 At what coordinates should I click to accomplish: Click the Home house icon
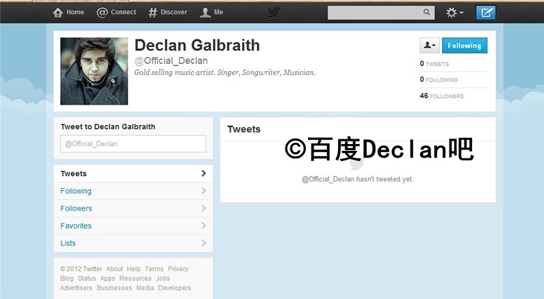[58, 12]
